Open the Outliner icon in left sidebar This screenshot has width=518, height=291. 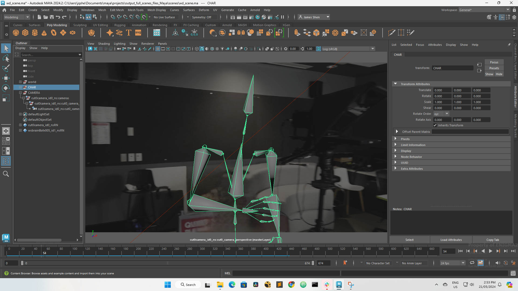(6, 161)
